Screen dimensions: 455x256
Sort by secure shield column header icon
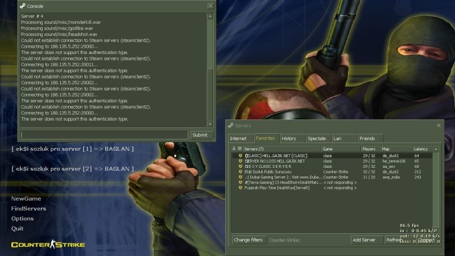[239, 149]
